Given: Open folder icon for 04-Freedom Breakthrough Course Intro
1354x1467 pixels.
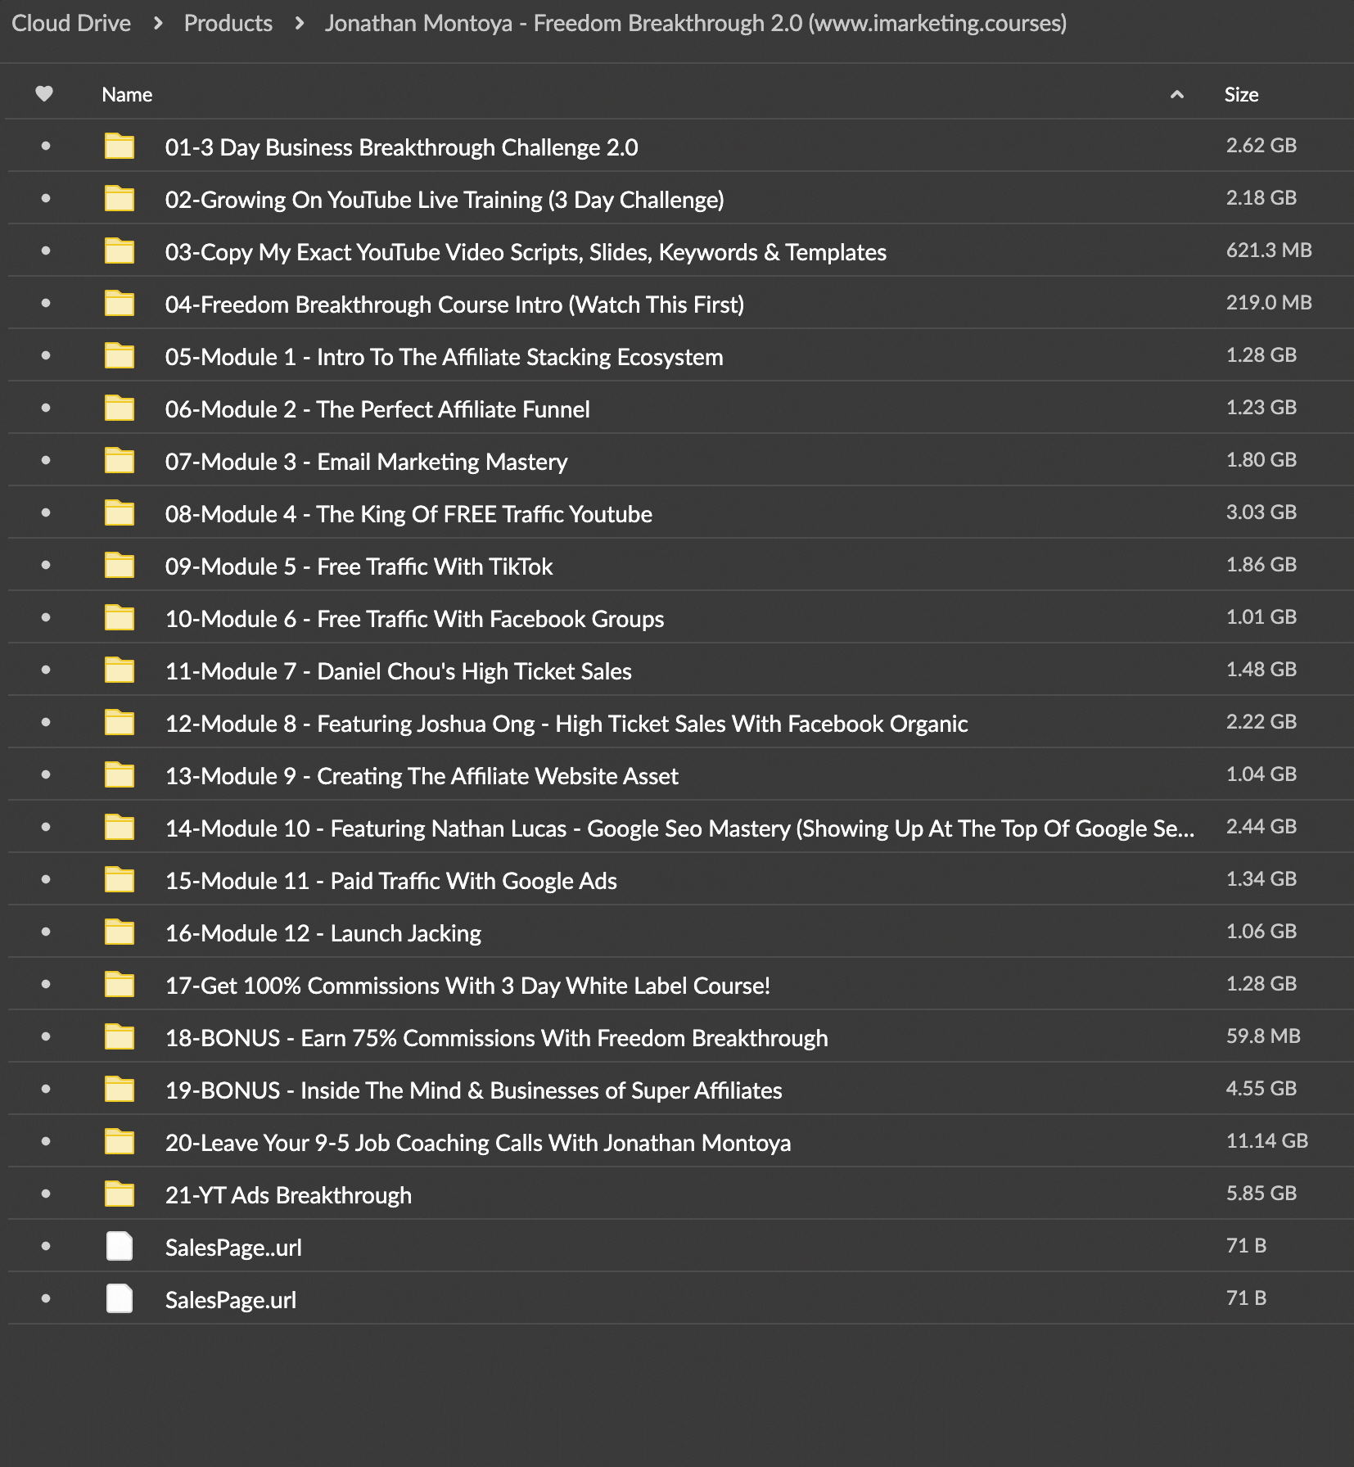Looking at the screenshot, I should tap(120, 304).
